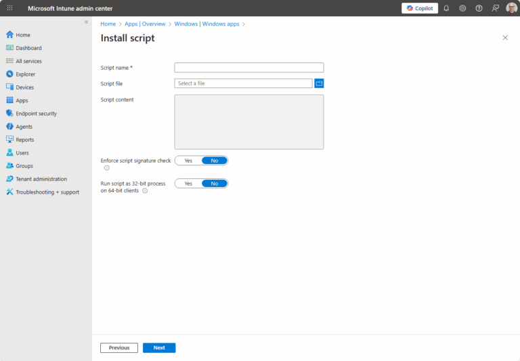Image resolution: width=520 pixels, height=361 pixels.
Task: Open Home label in navigation menu
Action: pos(23,35)
